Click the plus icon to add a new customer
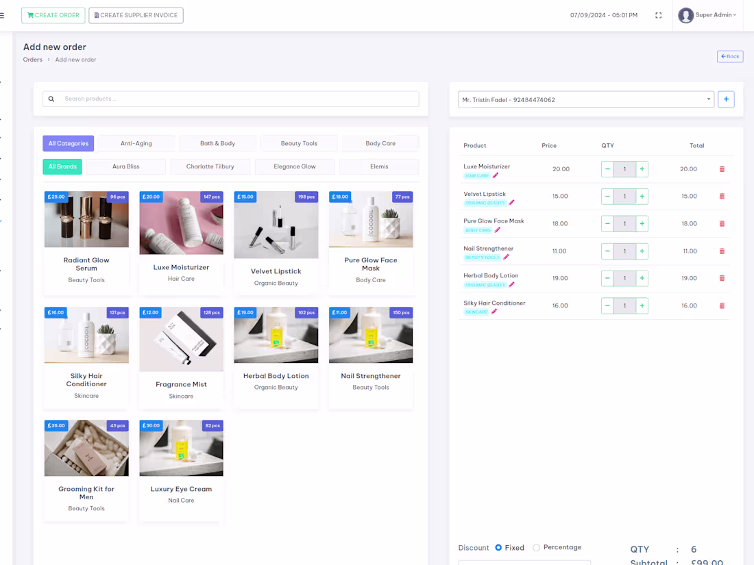This screenshot has width=754, height=565. (726, 99)
